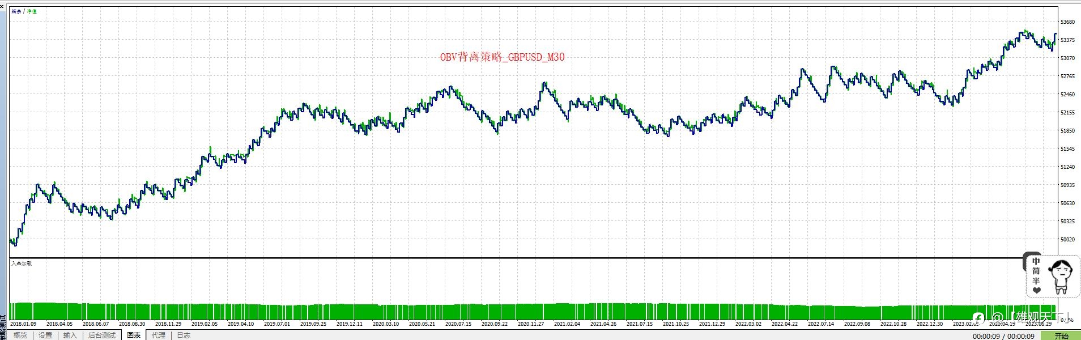Click the 2018.01.09 date label
The image size is (1081, 340).
pos(23,324)
